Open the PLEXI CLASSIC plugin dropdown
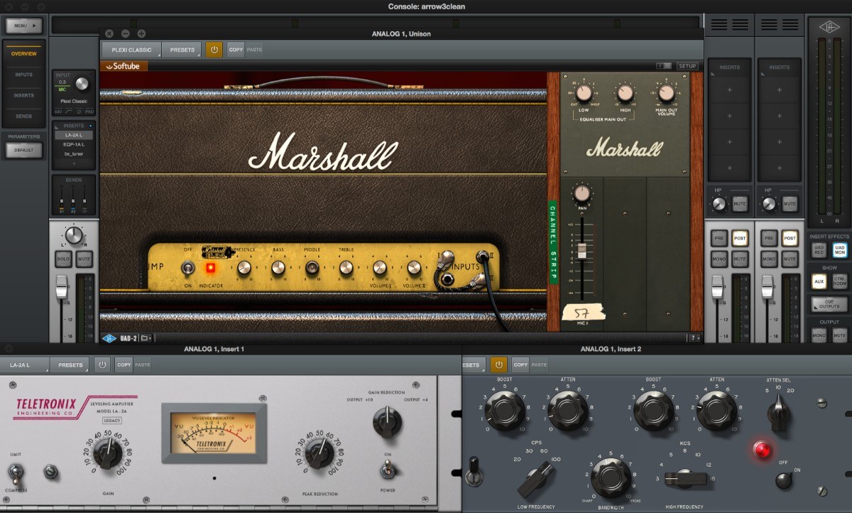Screen dimensions: 852x513 coord(132,50)
